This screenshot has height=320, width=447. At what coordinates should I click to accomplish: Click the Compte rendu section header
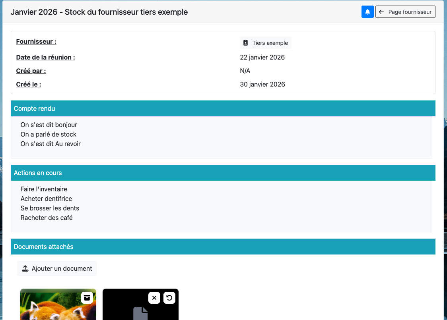coord(35,108)
